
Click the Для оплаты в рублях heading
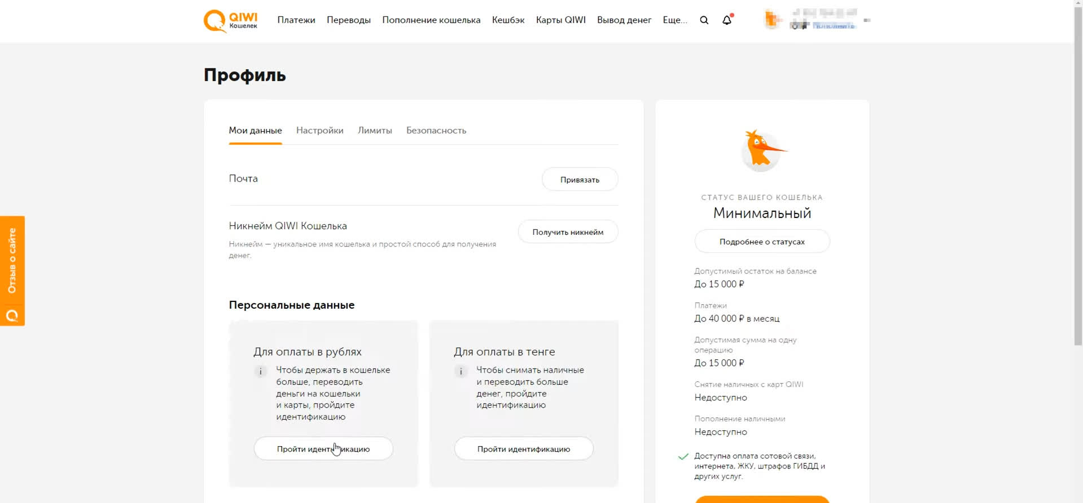click(308, 352)
